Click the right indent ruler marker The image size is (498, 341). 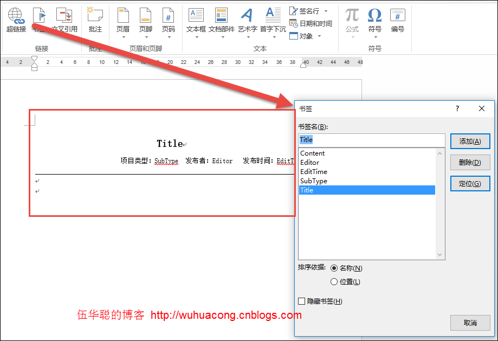click(x=303, y=65)
